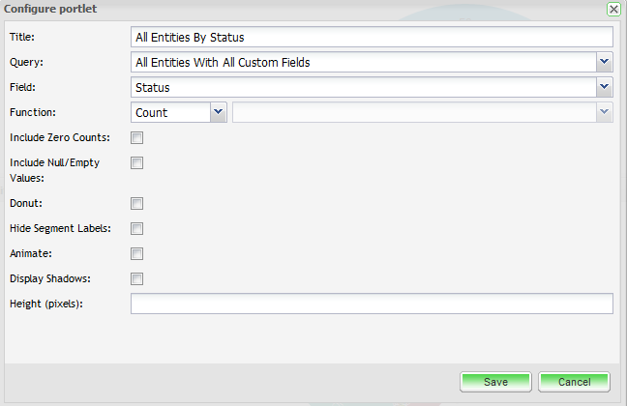Screen dimensions: 627x406
Task: Open the Function Count dropdown arrow
Action: 218,112
